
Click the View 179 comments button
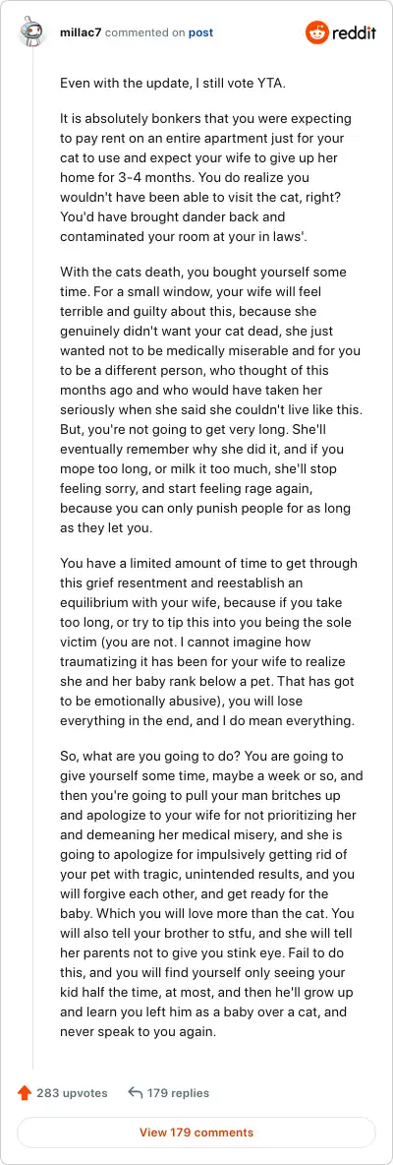click(x=196, y=1134)
